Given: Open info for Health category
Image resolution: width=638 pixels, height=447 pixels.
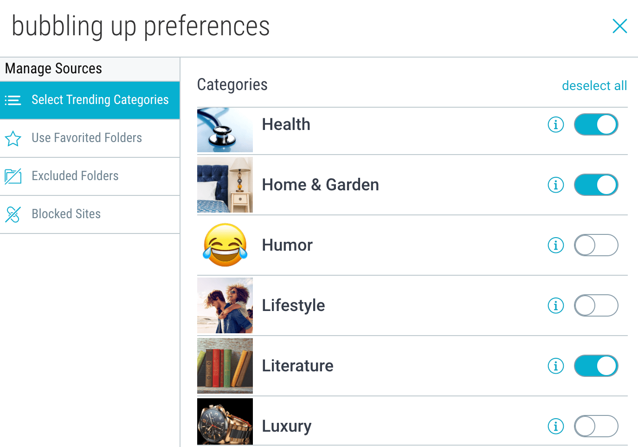Looking at the screenshot, I should (x=555, y=124).
